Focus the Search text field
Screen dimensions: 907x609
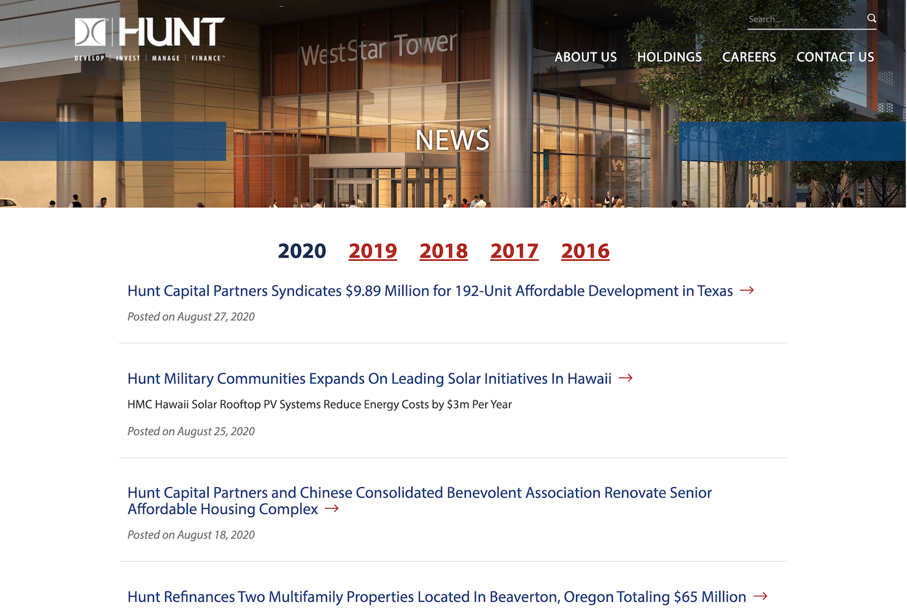805,19
